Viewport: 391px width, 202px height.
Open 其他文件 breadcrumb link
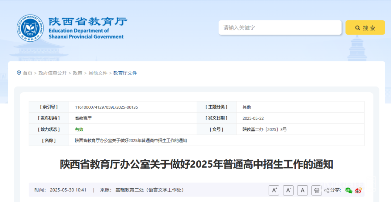click(98, 73)
